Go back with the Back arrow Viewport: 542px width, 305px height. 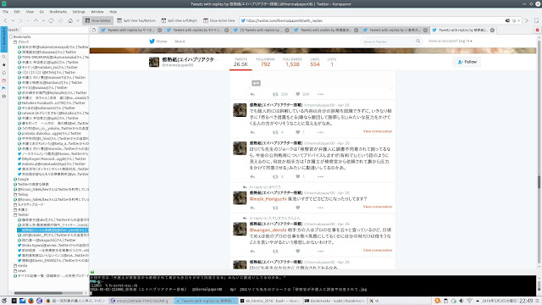[x=5, y=20]
